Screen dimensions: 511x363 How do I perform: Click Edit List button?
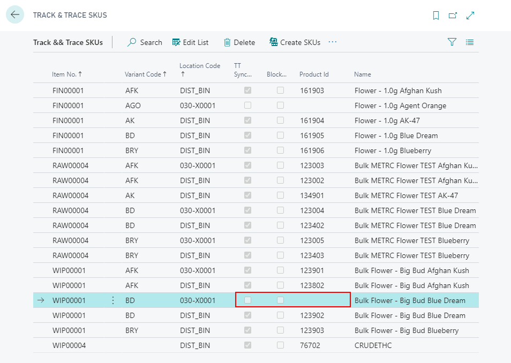click(x=190, y=42)
